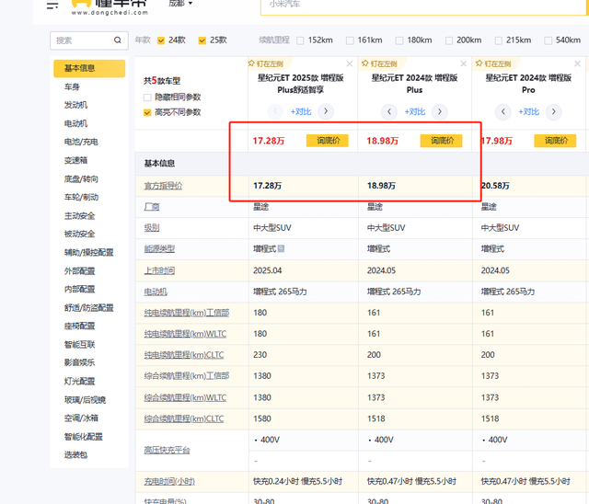The image size is (589, 504).
Task: Open 综合续航里程(km)WLTC parameter link
Action: [x=185, y=398]
